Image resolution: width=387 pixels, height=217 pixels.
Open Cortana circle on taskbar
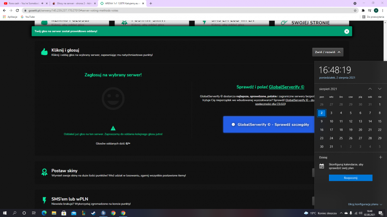pyautogui.click(x=24, y=213)
